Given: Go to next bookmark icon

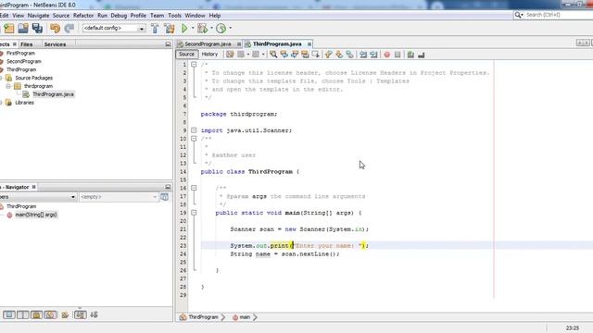Looking at the screenshot, I should click(339, 55).
